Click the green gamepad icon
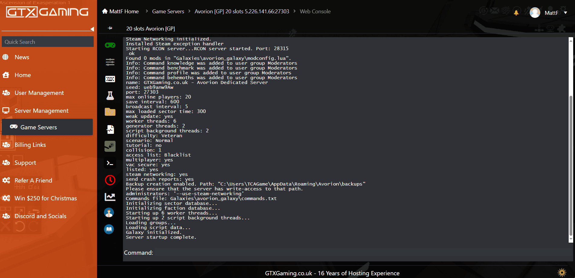The width and height of the screenshot is (575, 278). pos(110,45)
